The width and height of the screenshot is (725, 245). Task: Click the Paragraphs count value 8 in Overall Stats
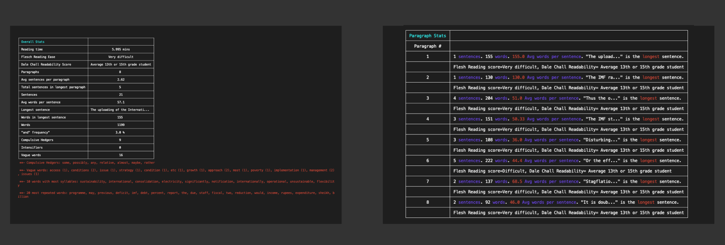pos(120,72)
